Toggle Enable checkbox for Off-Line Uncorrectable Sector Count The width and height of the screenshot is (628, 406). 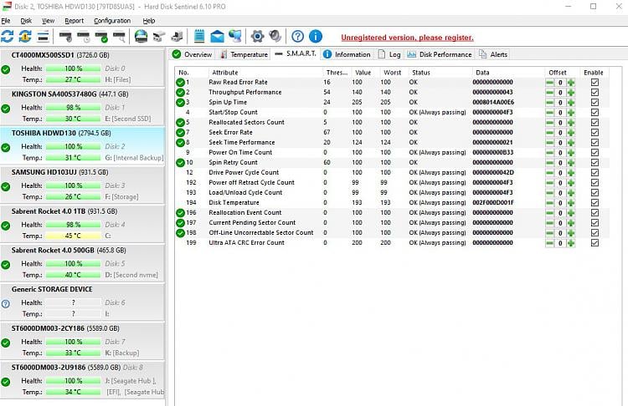(595, 232)
